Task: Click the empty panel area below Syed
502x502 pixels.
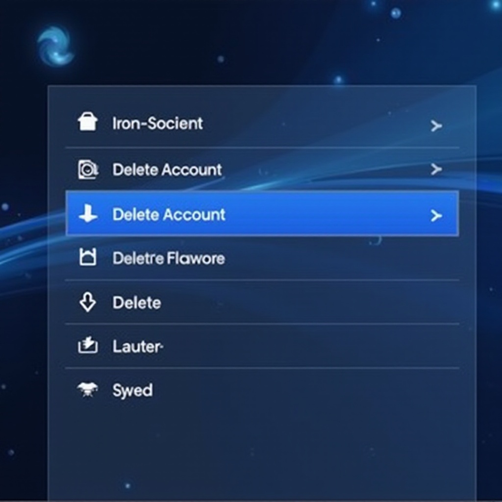Action: click(260, 451)
